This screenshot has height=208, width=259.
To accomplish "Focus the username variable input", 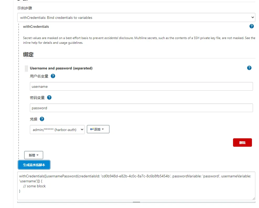I will click(x=141, y=86).
